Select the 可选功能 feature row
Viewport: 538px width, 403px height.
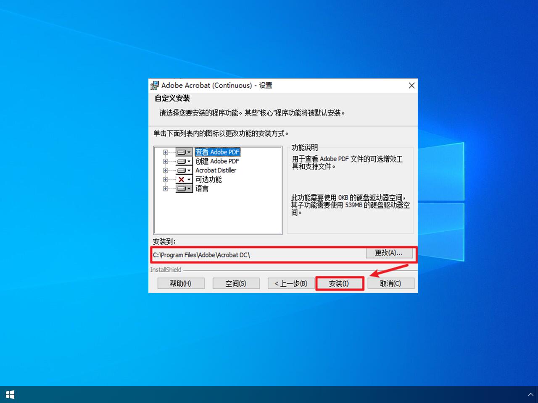[208, 180]
